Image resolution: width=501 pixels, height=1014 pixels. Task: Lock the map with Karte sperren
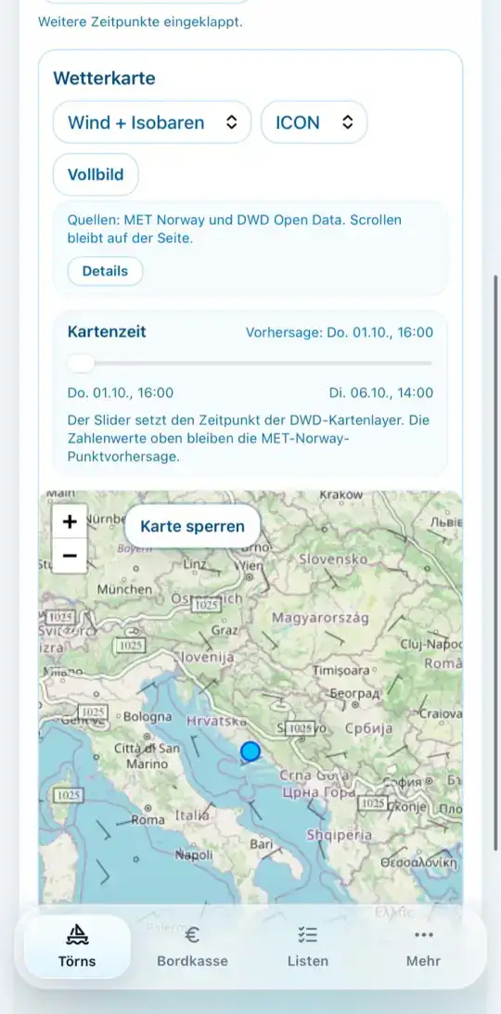193,526
